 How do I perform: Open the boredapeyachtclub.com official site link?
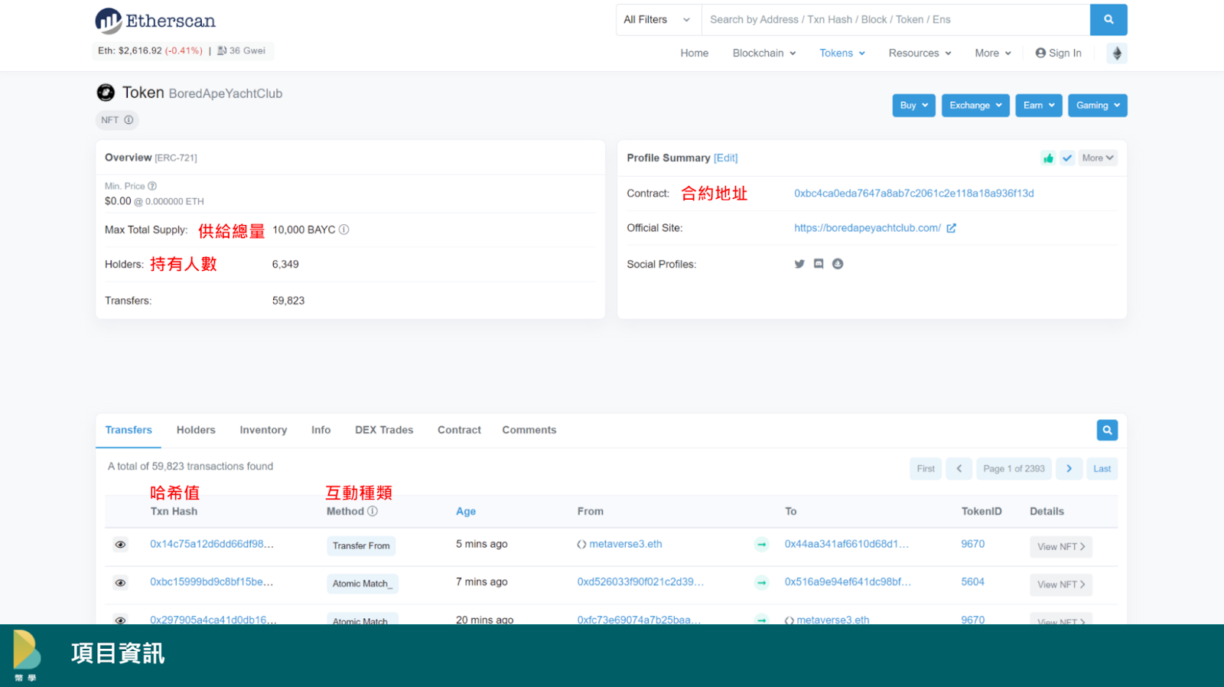click(868, 228)
